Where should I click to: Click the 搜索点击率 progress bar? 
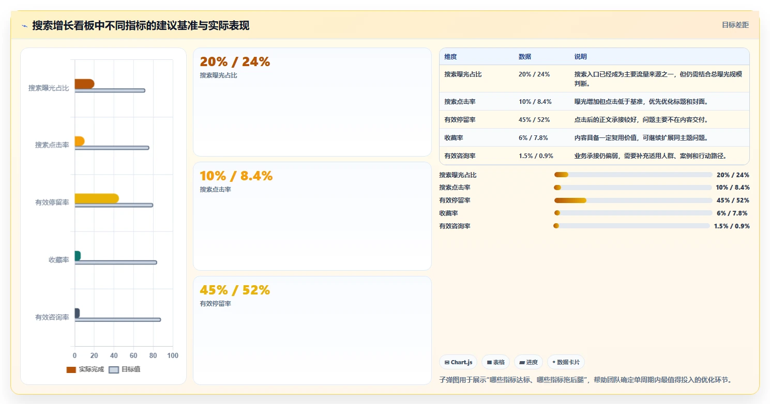(633, 188)
